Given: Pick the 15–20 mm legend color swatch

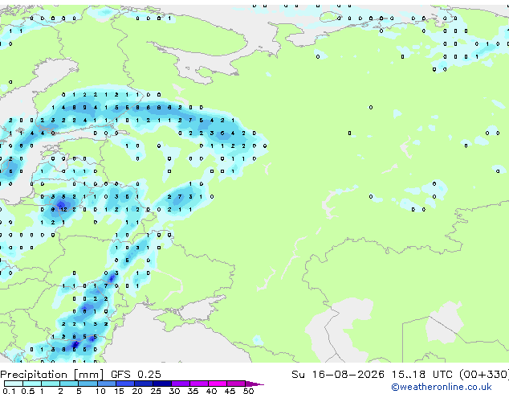Looking at the screenshot, I should pos(124,384).
